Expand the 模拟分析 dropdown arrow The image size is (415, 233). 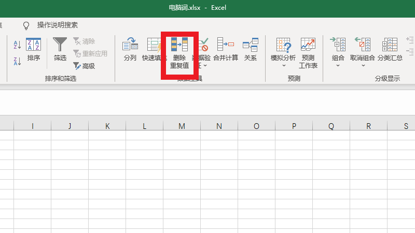(284, 66)
